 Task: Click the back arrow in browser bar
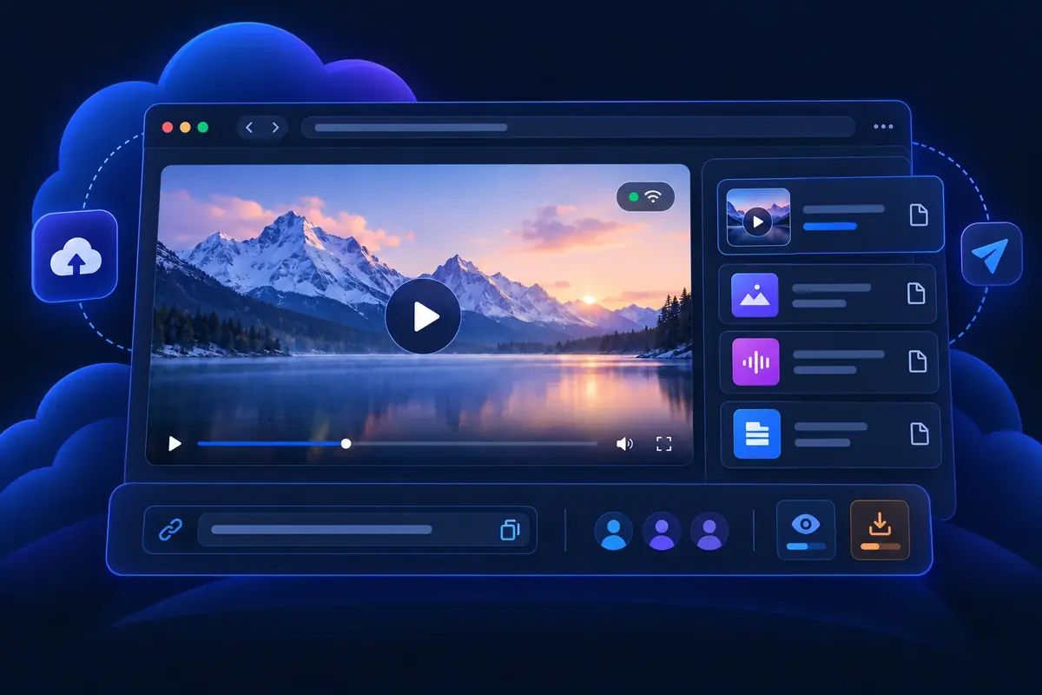point(249,128)
